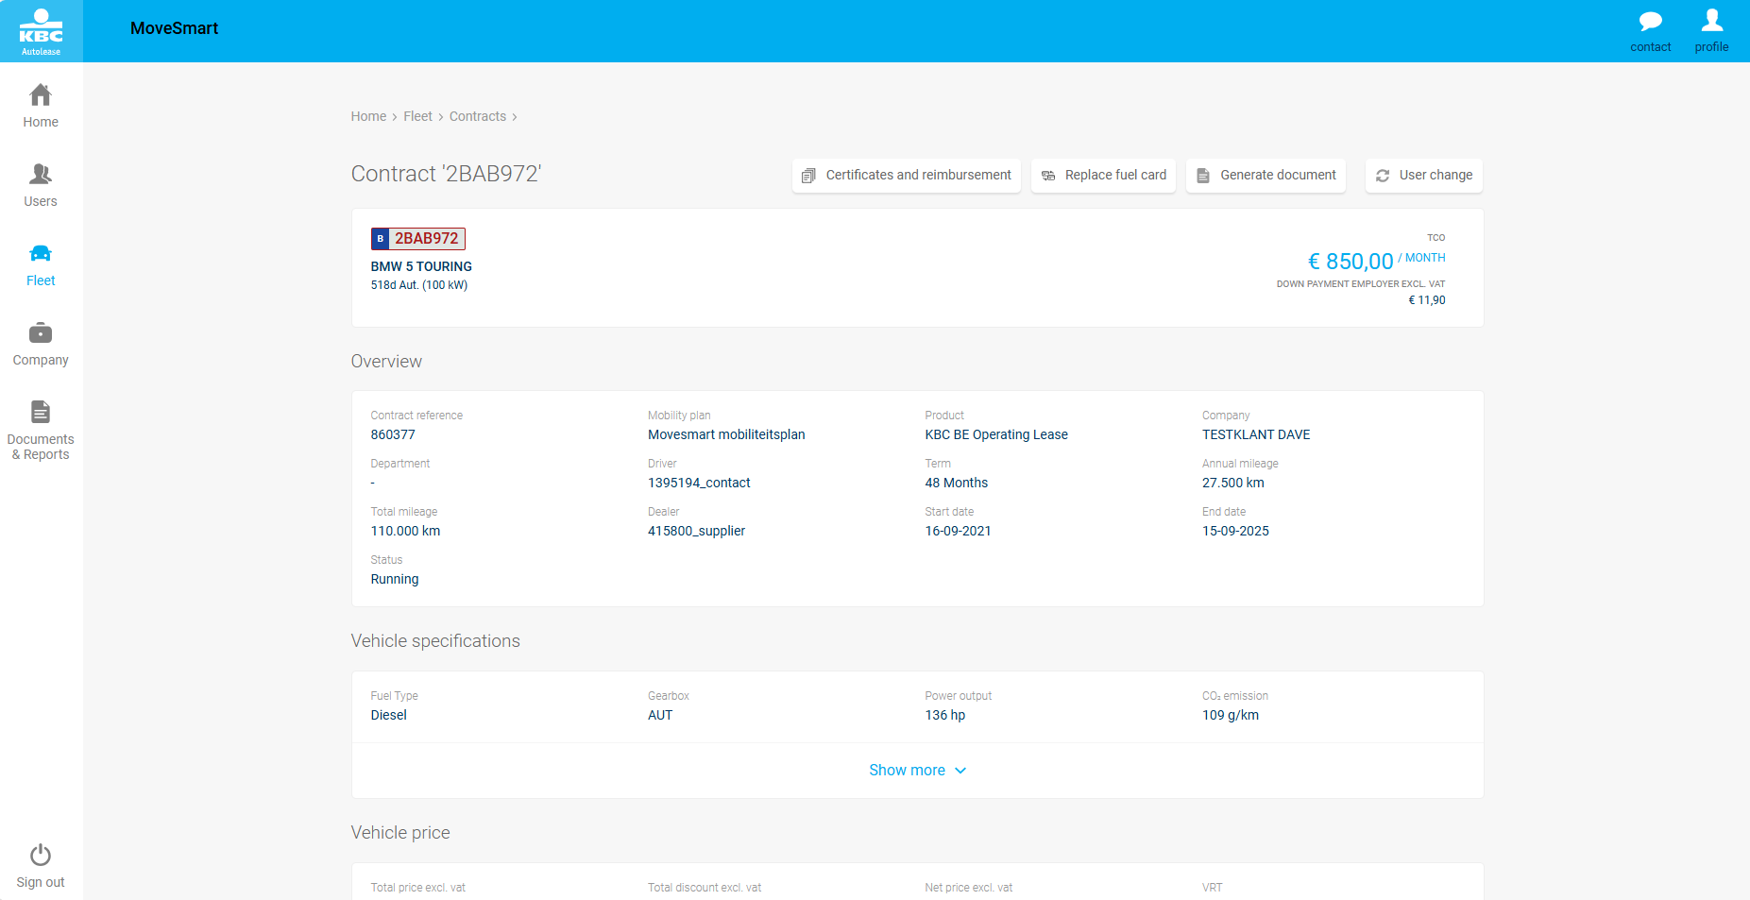Click start date 16-09-2021
This screenshot has height=900, width=1750.
(959, 532)
